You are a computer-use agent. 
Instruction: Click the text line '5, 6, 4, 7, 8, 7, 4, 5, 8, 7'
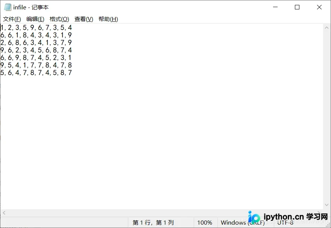pyautogui.click(x=36, y=73)
